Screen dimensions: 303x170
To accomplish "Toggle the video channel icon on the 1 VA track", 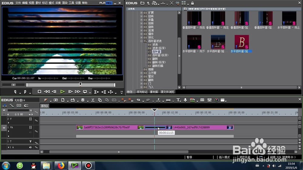I will [x=31, y=127].
